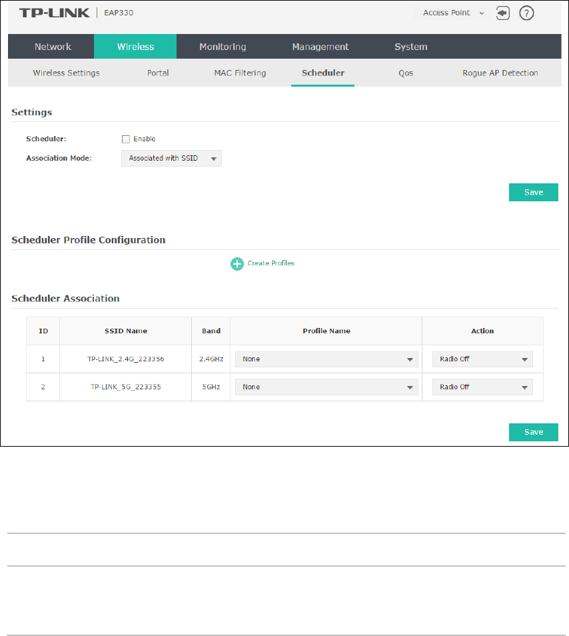Open Profile Name dropdown for TP-LINK_5G_223355
Screen dimensions: 569x636
click(x=326, y=387)
